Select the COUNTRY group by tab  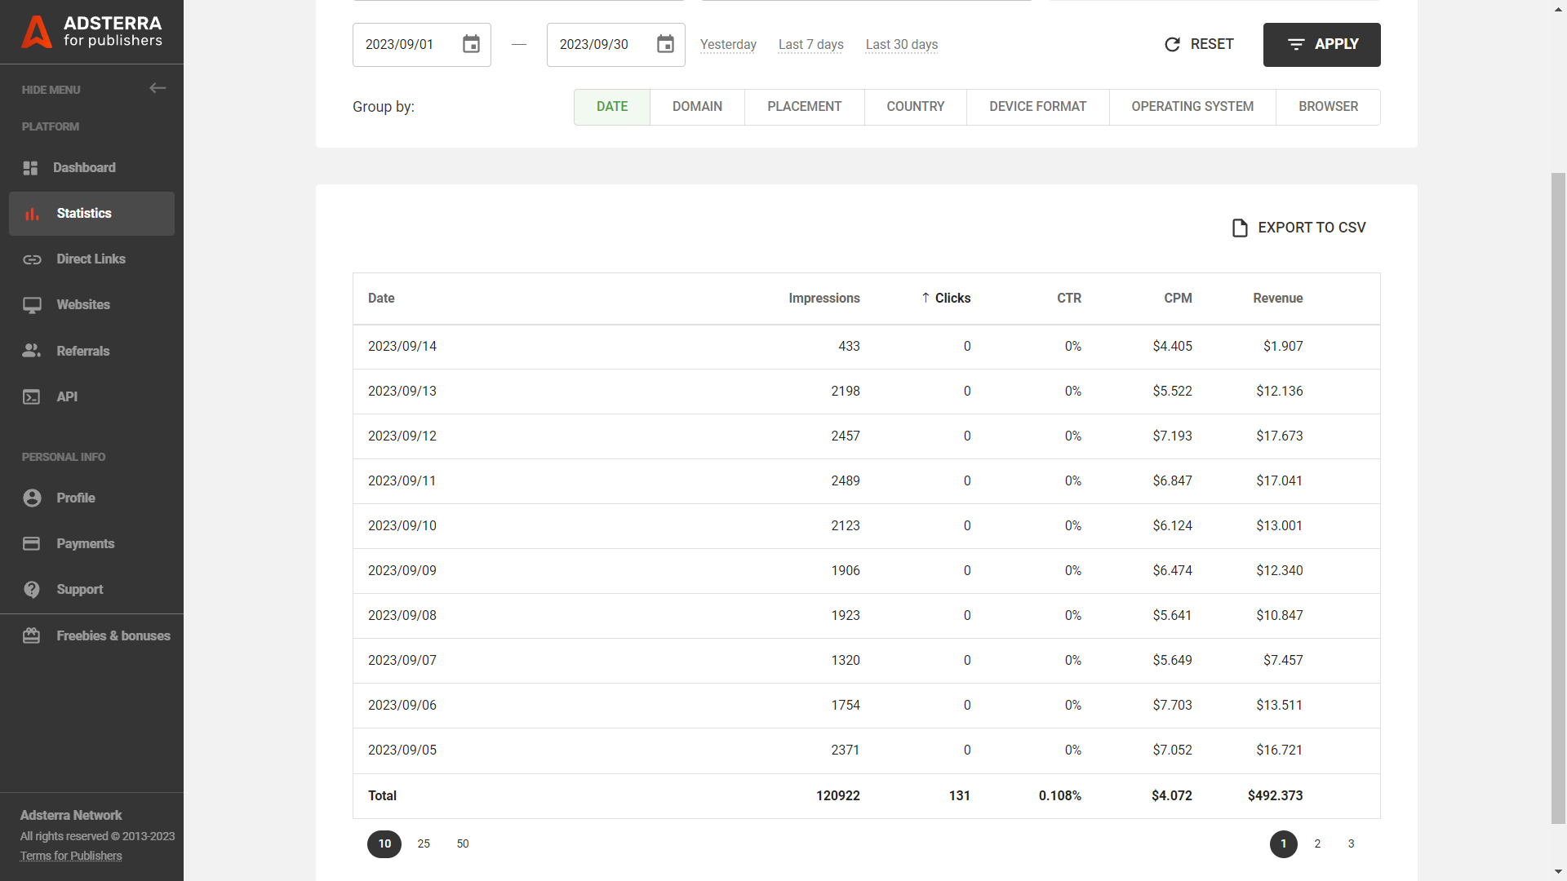click(915, 105)
